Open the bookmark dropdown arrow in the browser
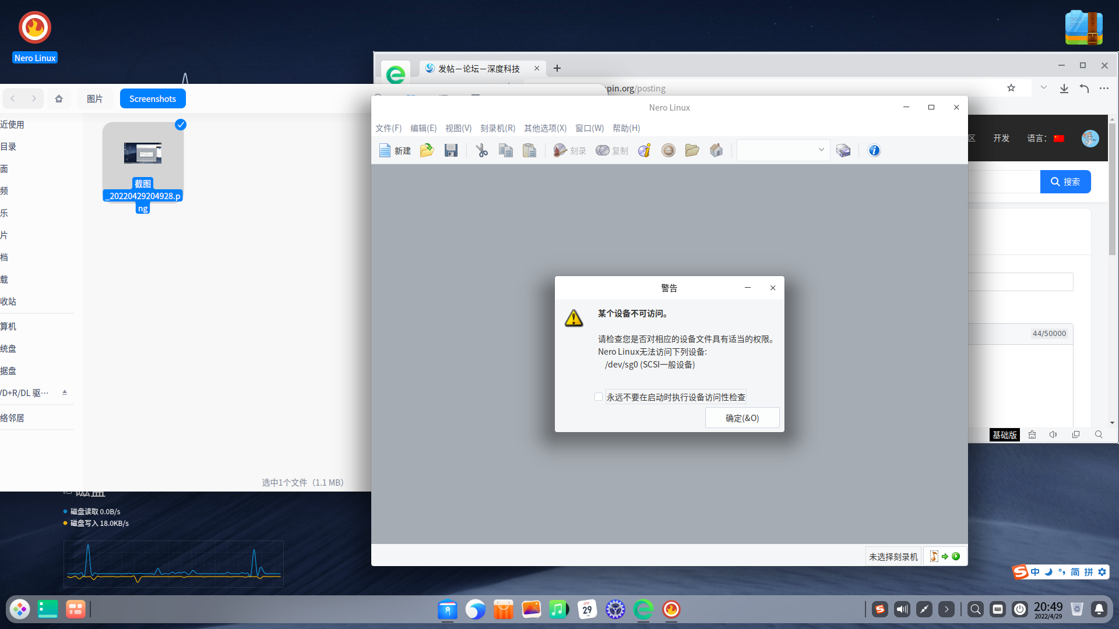 click(1043, 88)
